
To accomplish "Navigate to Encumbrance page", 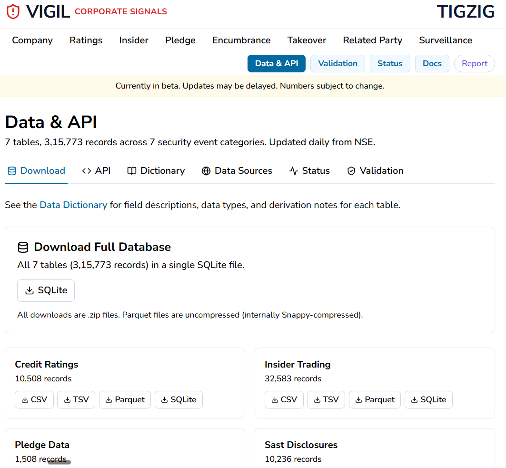I will click(x=241, y=40).
